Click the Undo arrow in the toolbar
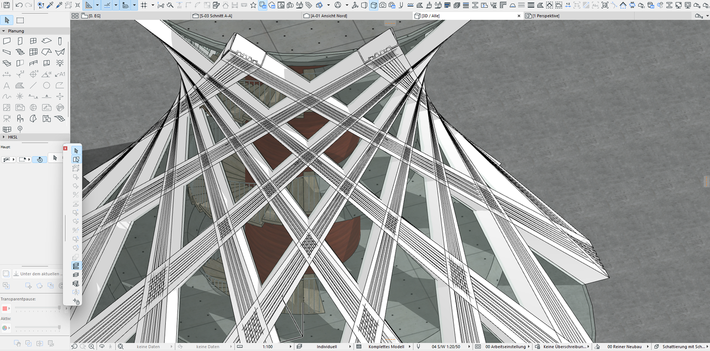Screen dimensions: 710x351 pos(19,5)
